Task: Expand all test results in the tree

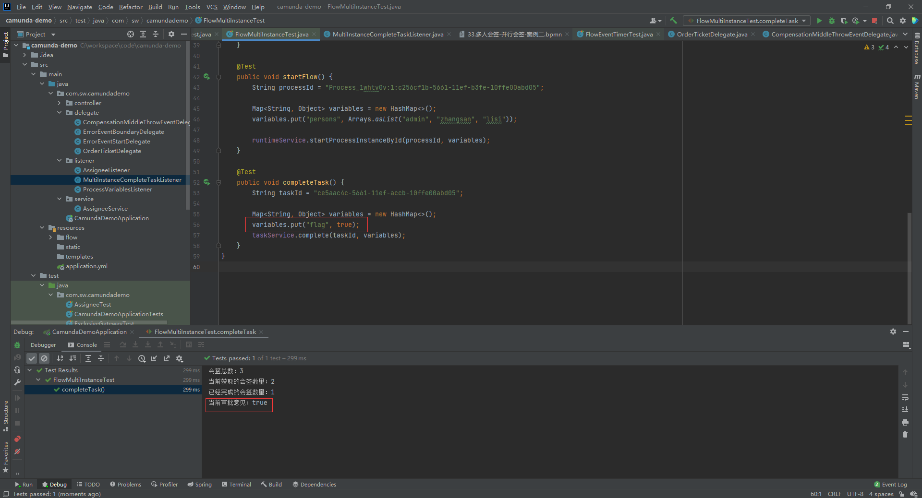Action: tap(88, 358)
